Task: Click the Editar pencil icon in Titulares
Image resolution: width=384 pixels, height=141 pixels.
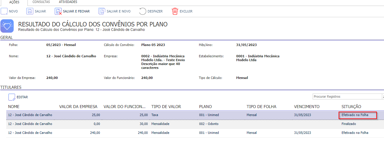Action: click(x=12, y=97)
